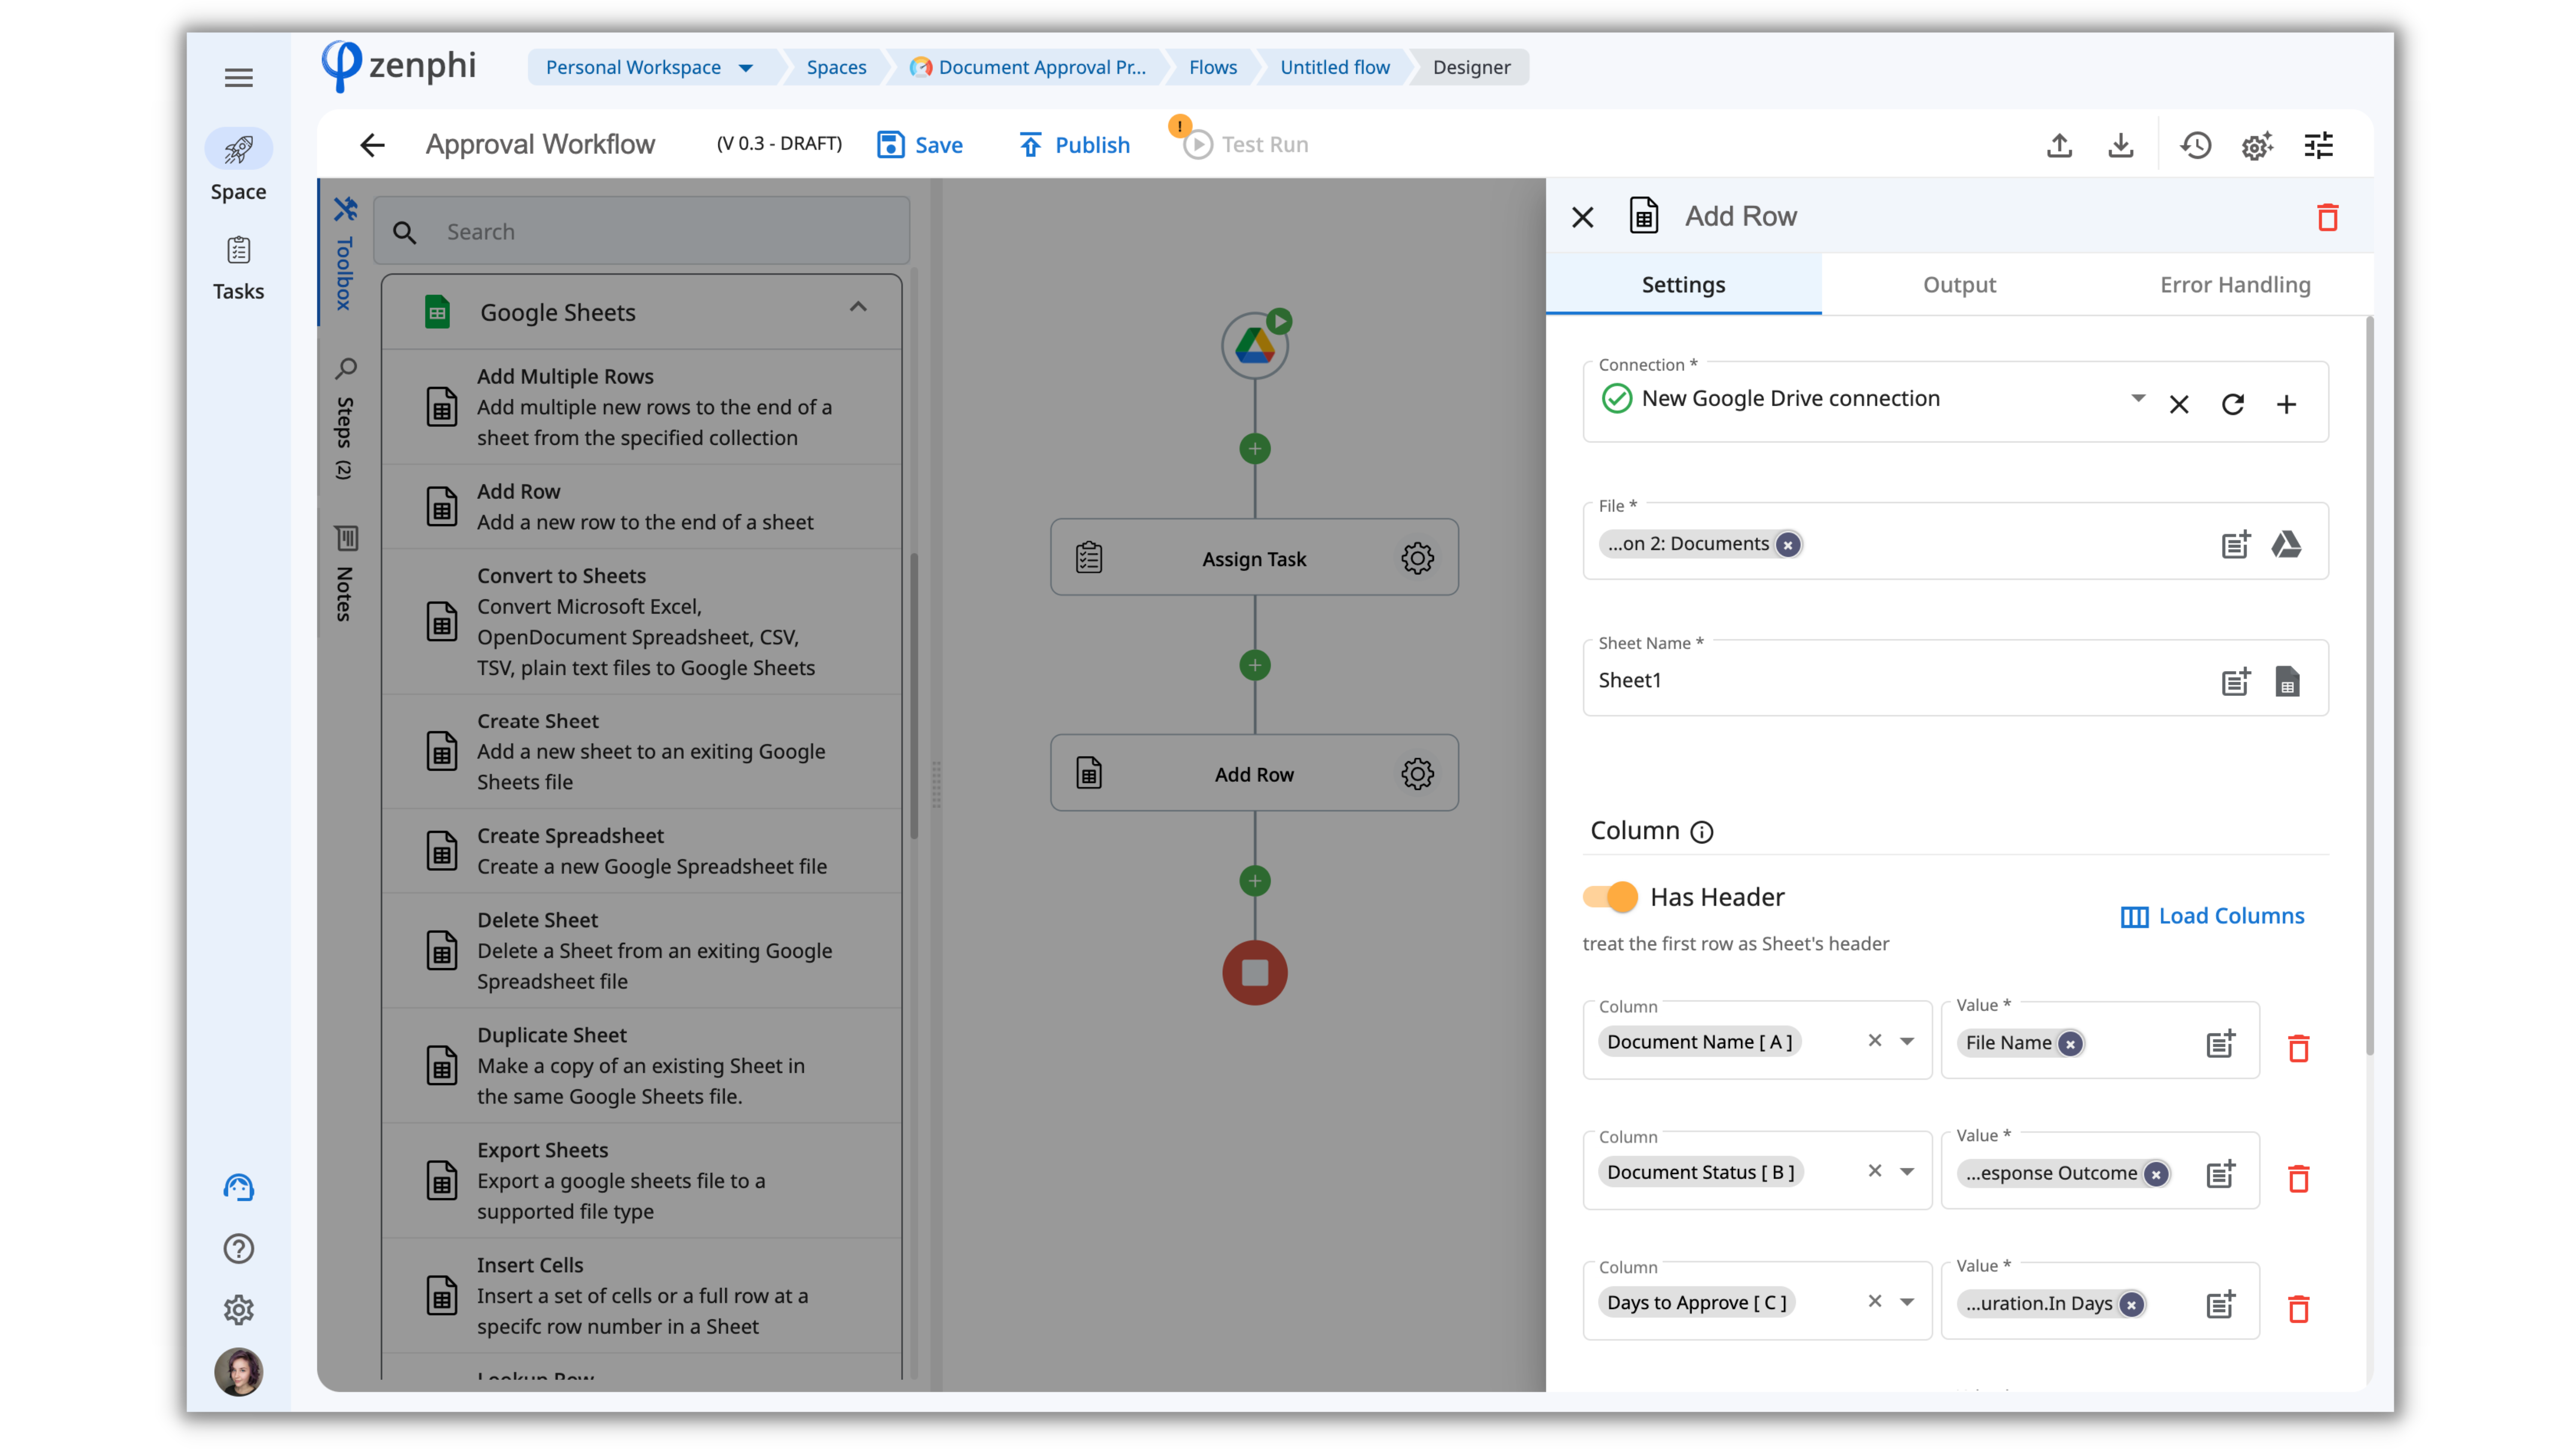
Task: Click the version history clock icon
Action: (x=2195, y=145)
